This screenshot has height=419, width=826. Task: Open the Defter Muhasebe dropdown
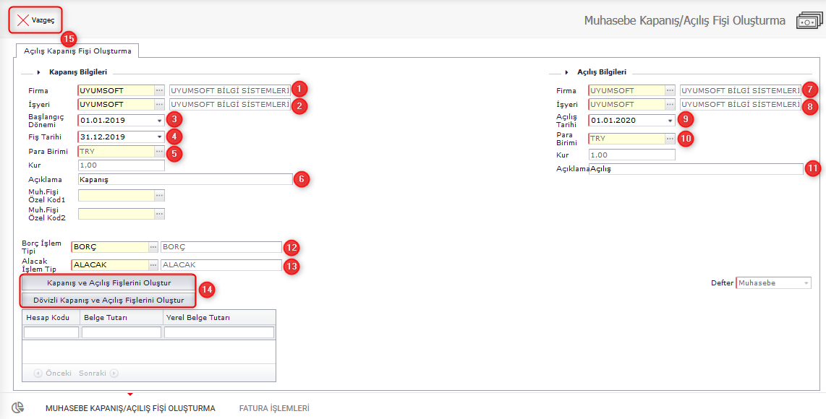click(x=806, y=283)
